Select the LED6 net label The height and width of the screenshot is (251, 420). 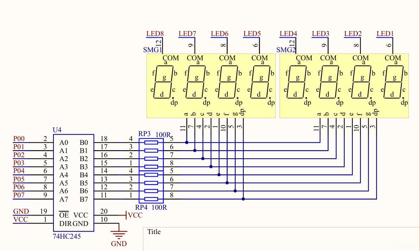pyautogui.click(x=220, y=34)
